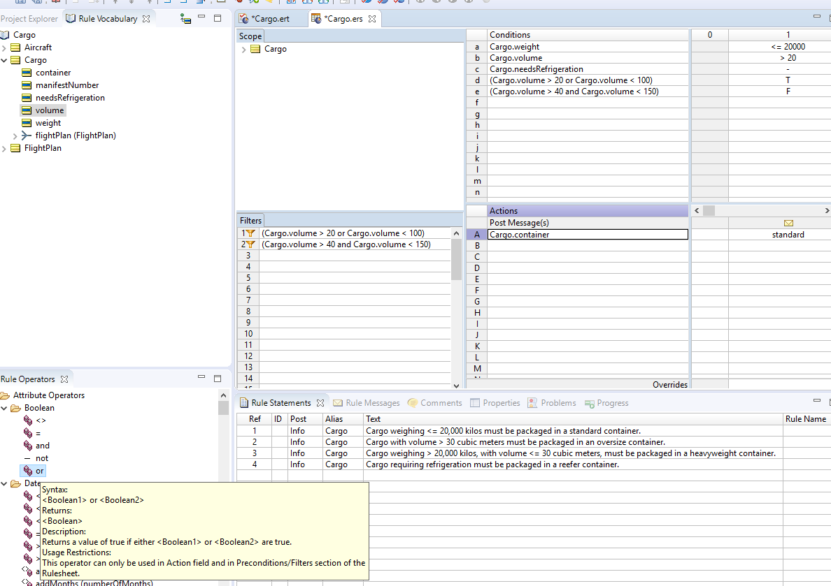The image size is (831, 586).
Task: Click the volume attribute icon in vocabulary
Action: coord(27,110)
